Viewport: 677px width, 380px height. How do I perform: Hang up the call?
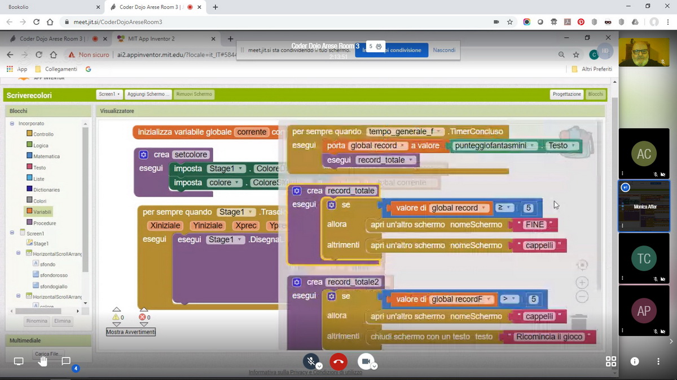pos(338,361)
